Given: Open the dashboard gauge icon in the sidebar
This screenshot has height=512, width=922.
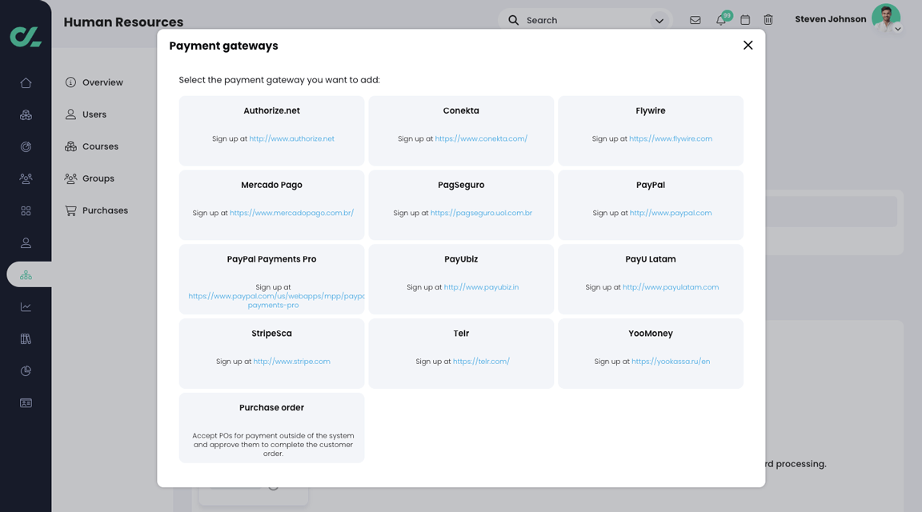Looking at the screenshot, I should 26,146.
